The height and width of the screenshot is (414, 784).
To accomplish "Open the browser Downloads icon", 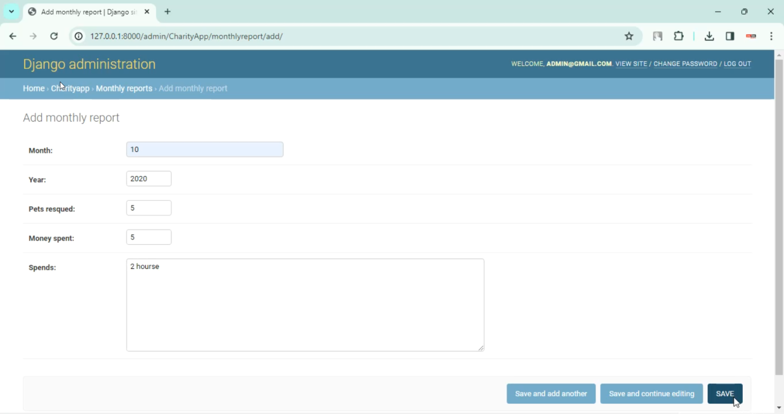I will [709, 36].
